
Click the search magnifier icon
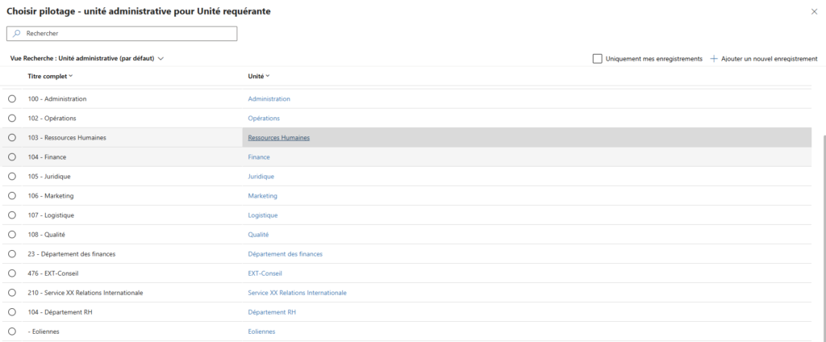16,34
